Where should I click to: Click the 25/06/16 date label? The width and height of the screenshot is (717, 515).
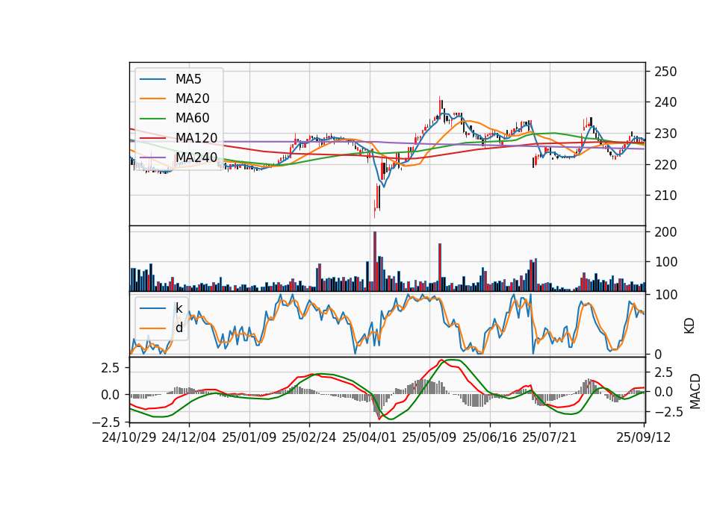pyautogui.click(x=490, y=437)
